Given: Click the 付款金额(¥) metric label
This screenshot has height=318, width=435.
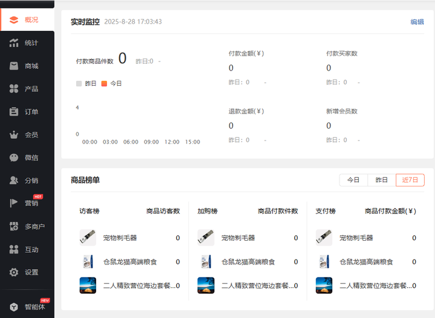Looking at the screenshot, I should point(246,54).
